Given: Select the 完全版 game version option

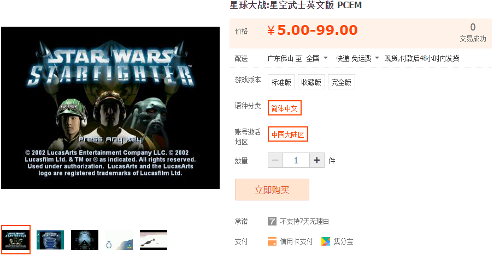Looking at the screenshot, I should [x=341, y=82].
